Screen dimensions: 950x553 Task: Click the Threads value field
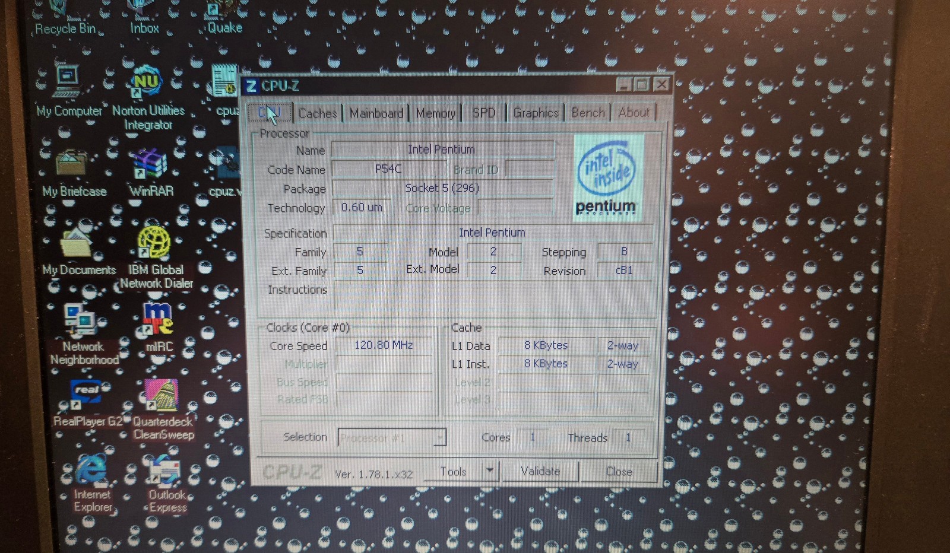tap(628, 437)
